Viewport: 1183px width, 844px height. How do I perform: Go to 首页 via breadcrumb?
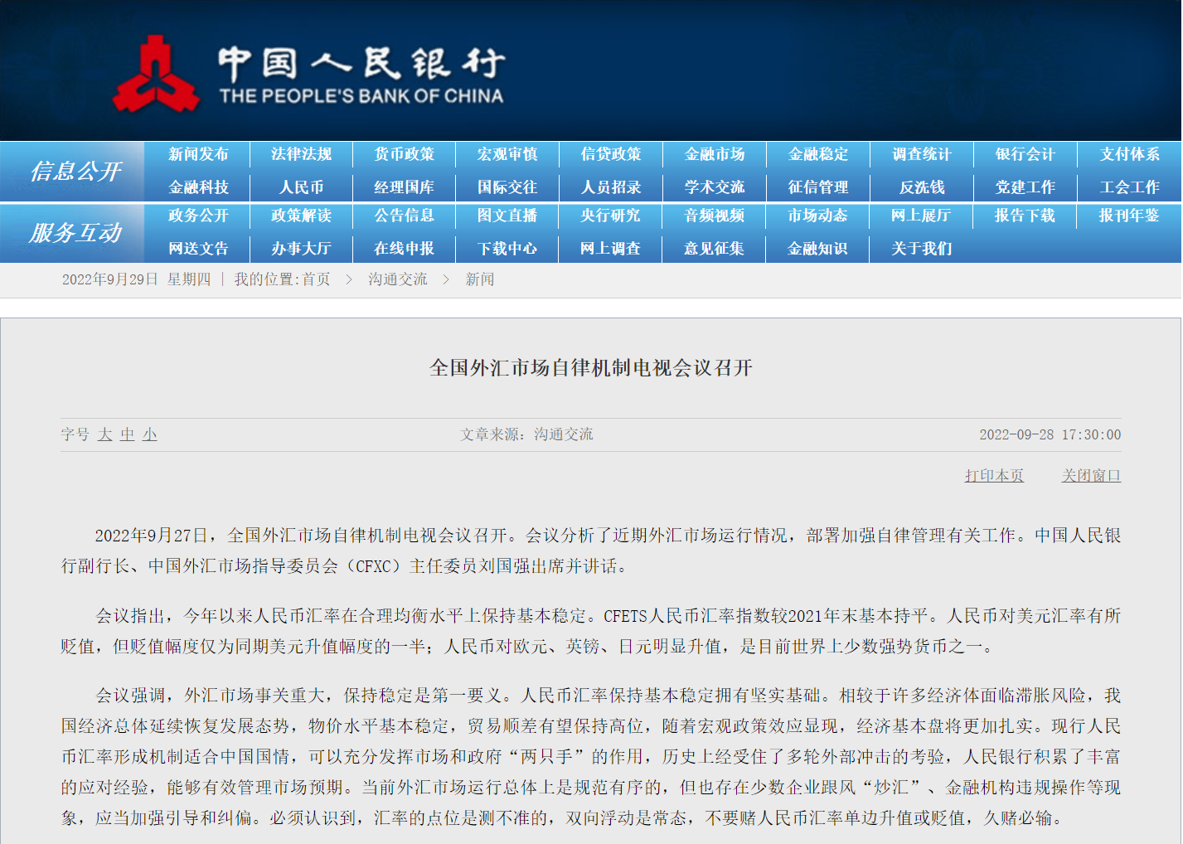(x=316, y=279)
